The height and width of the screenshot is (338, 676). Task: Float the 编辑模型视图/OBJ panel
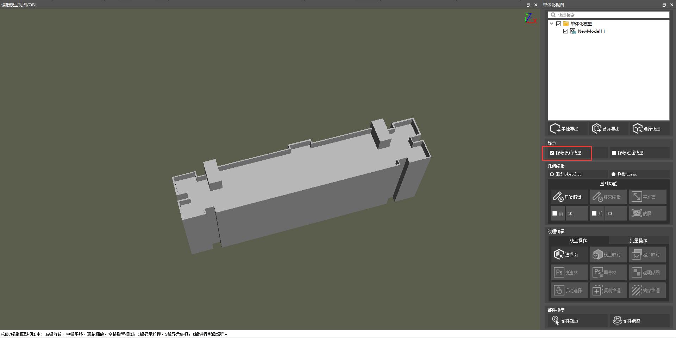point(528,5)
